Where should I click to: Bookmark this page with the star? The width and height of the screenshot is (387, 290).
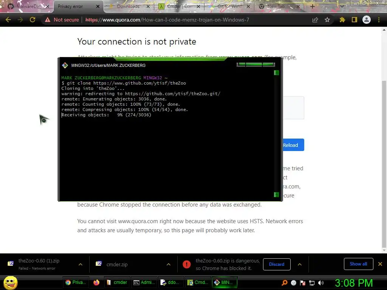327,20
